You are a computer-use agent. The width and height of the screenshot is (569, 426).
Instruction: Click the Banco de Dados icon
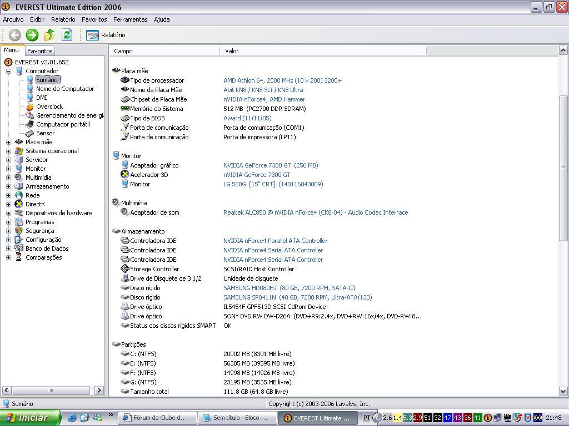19,248
